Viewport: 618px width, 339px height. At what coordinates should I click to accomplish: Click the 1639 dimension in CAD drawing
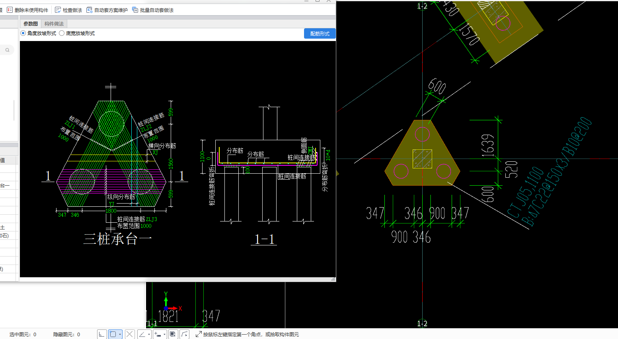coord(488,145)
